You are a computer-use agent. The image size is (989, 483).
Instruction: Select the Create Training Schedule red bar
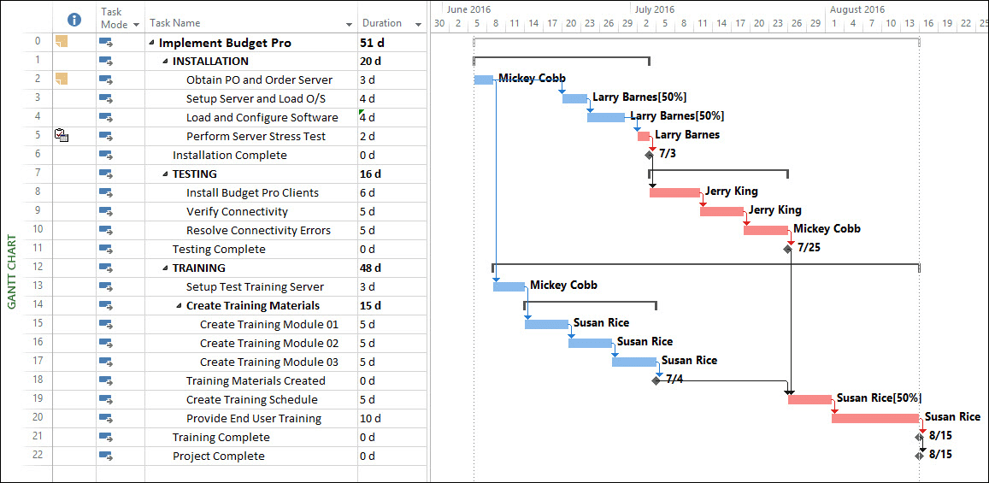pyautogui.click(x=809, y=399)
